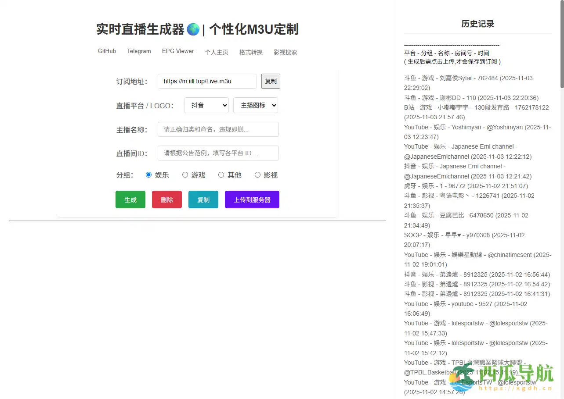
Task: Select the 游戏 group radio button
Action: 185,175
